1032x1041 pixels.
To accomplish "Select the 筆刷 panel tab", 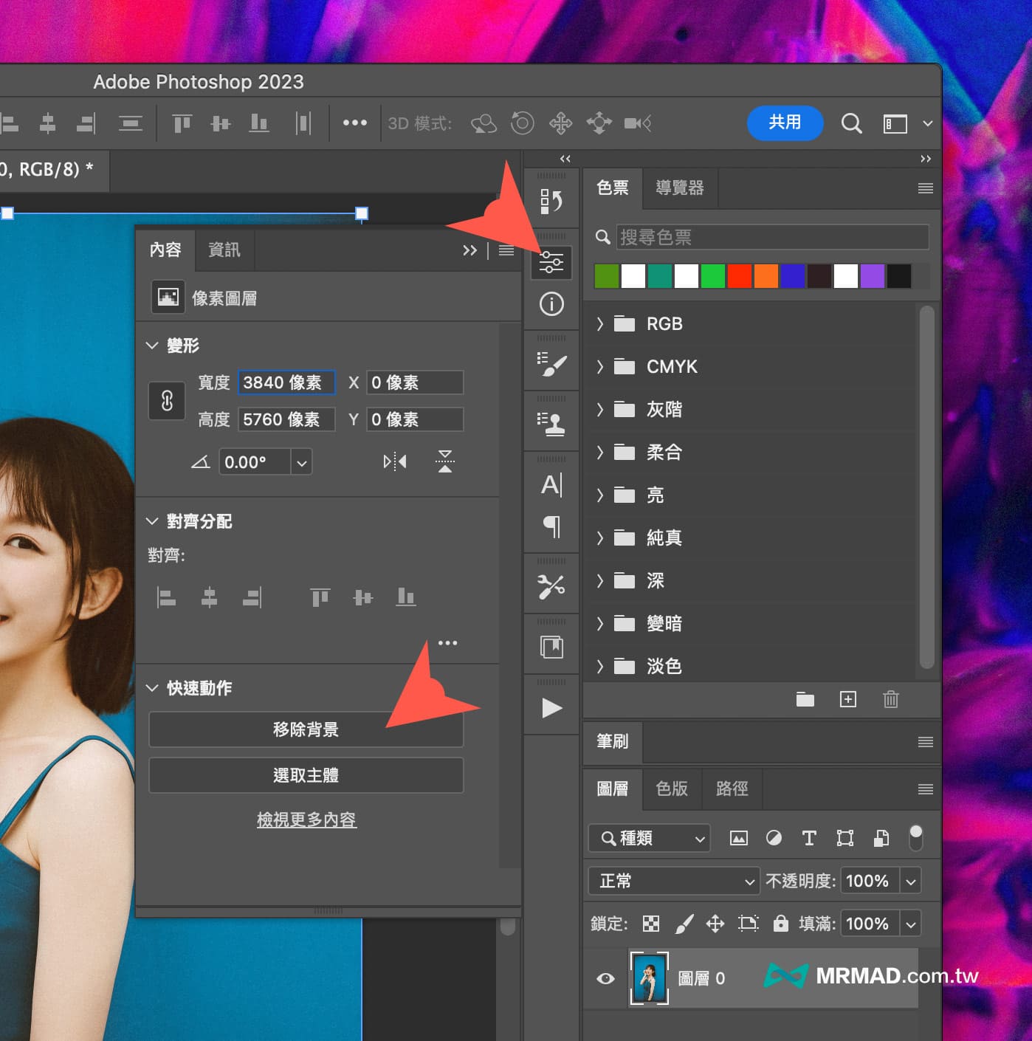I will click(x=613, y=741).
